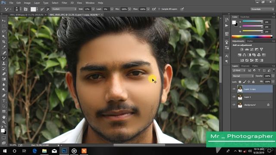The width and height of the screenshot is (276, 155).
Task: Open the layer Opacity dropdown arrow
Action: click(x=273, y=76)
